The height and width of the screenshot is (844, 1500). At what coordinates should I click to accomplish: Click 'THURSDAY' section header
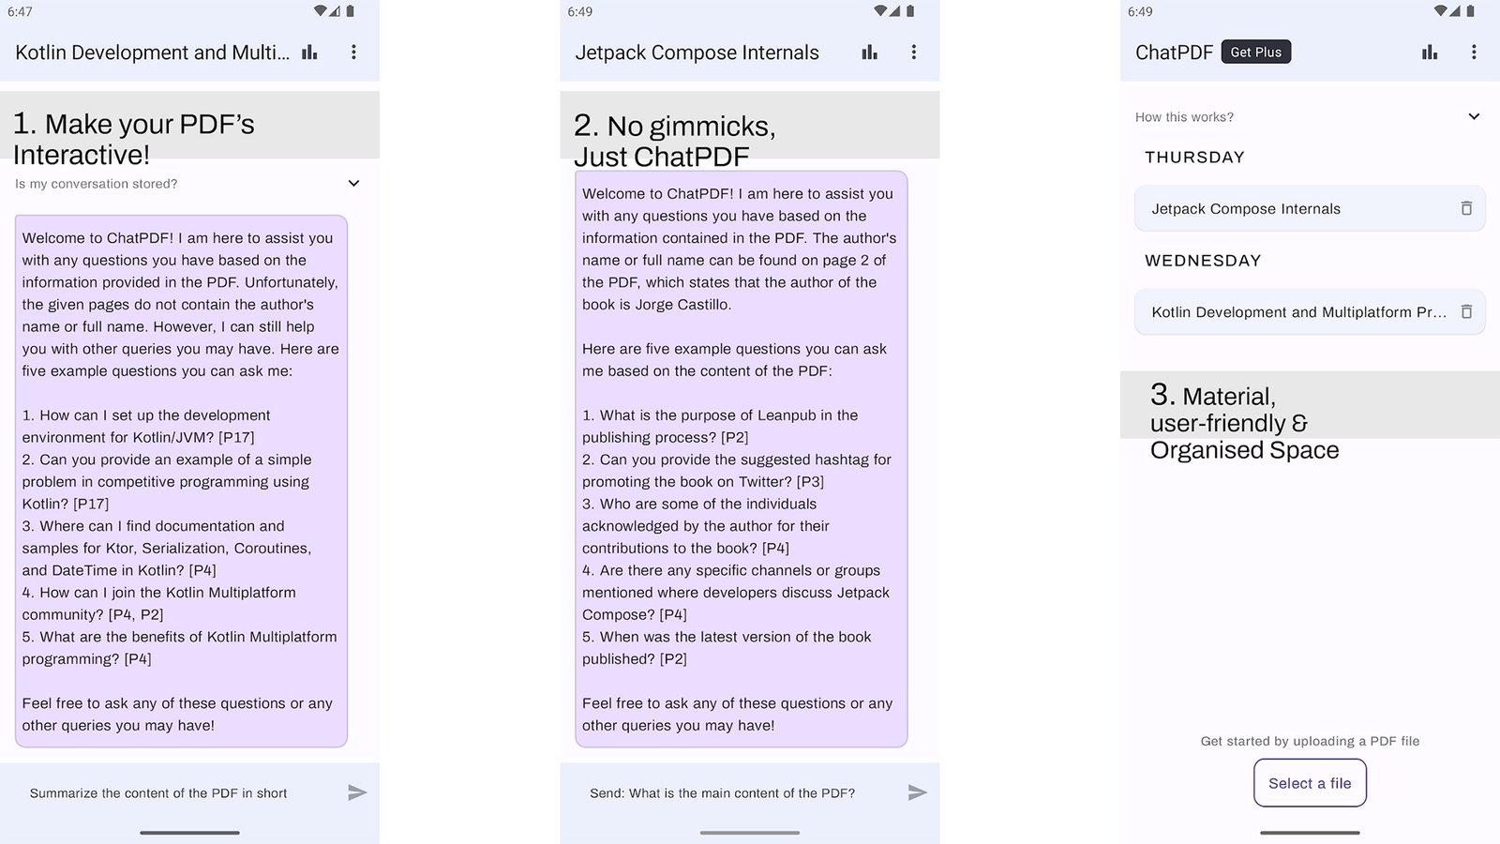[1194, 158]
